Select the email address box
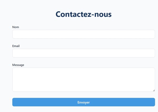Image resolution: width=158 pixels, height=112 pixels. [x=83, y=53]
